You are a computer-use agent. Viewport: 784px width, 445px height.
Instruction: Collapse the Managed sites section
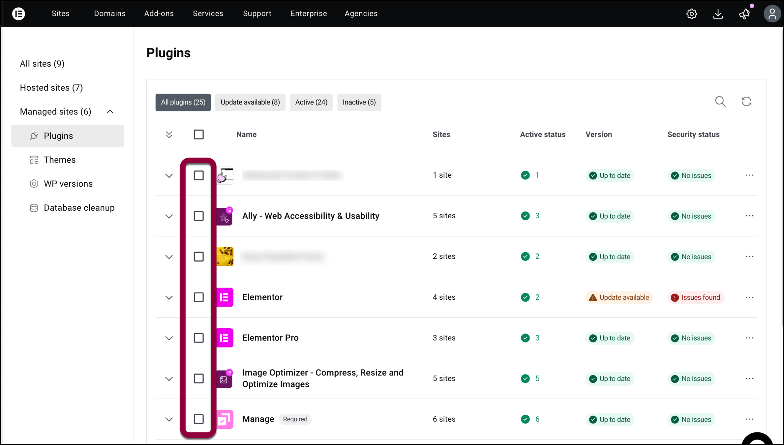coord(110,111)
